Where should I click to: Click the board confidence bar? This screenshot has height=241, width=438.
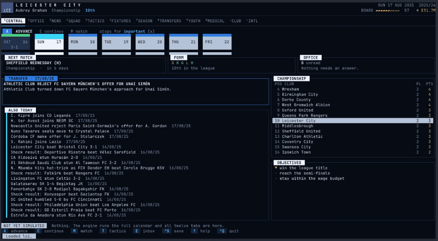click(x=387, y=11)
